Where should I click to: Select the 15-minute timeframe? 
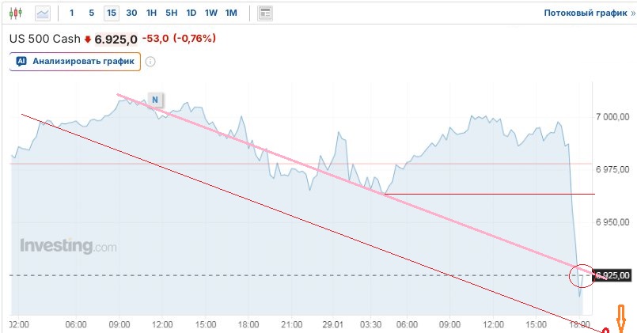111,13
